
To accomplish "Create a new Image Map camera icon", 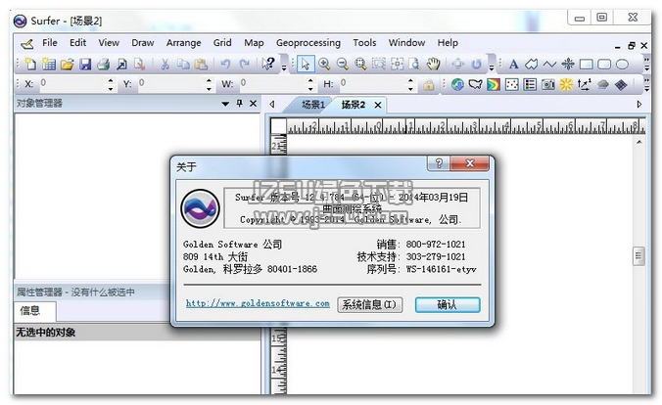I will 548,85.
